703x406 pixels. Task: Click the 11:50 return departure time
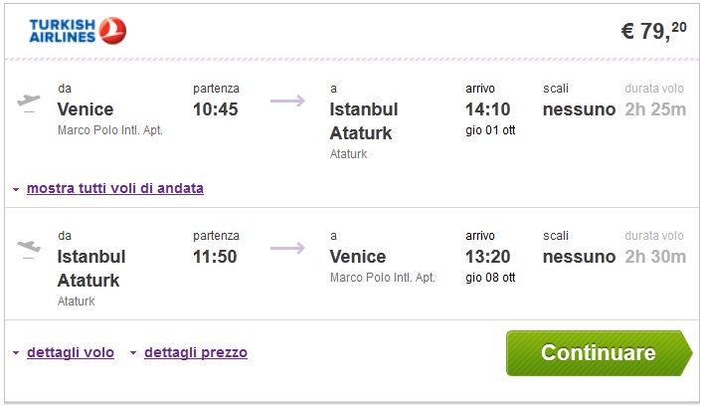tap(216, 257)
